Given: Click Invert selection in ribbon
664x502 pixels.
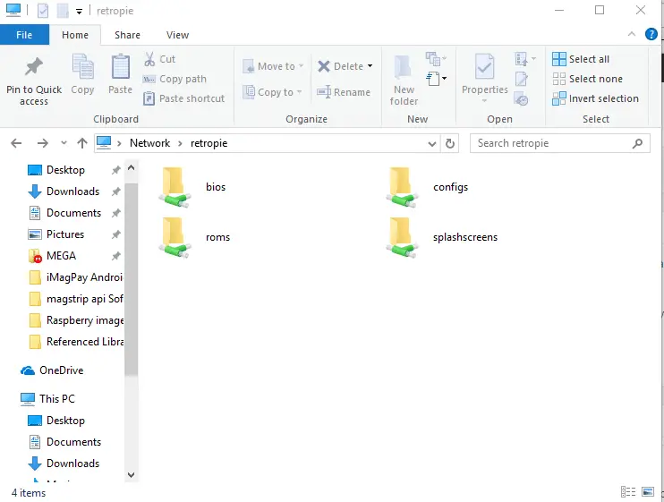Looking at the screenshot, I should 595,98.
